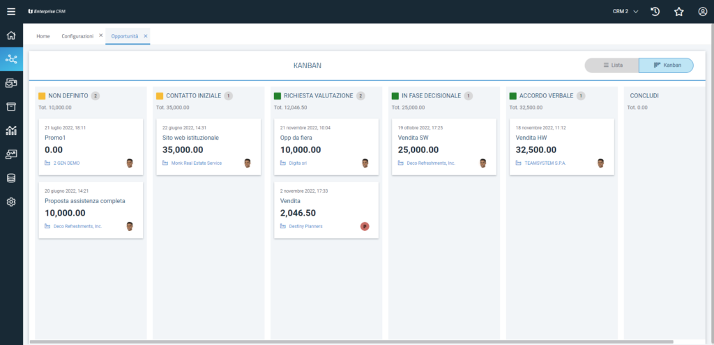714x345 pixels.
Task: Open the CRM 2 dropdown
Action: pos(625,11)
